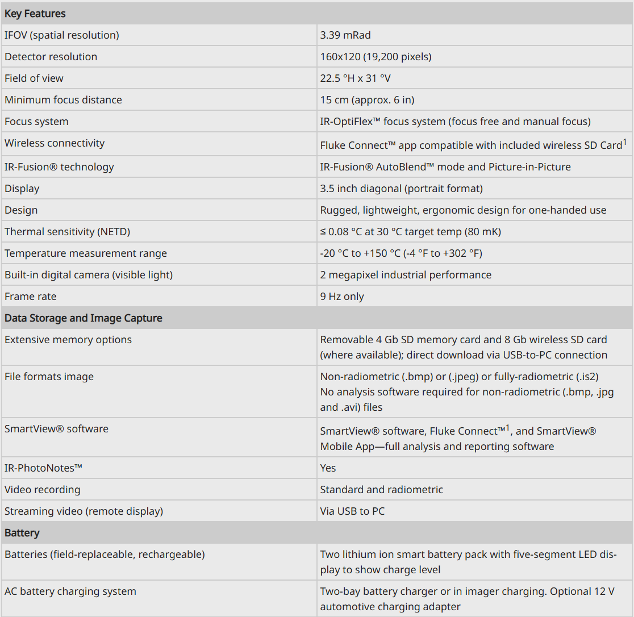Click the footnote superscript after wireless SD Card
The height and width of the screenshot is (617, 634).
(625, 142)
